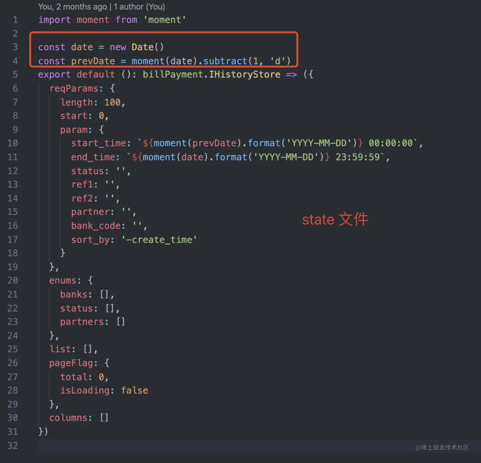
Task: Click 'billPayment.IHistoryStore' type on line 5
Action: pyautogui.click(x=212, y=75)
